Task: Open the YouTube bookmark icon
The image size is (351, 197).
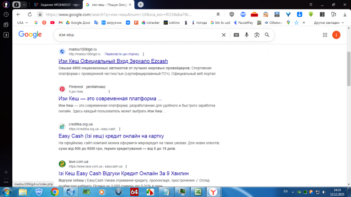Action: click(53, 22)
